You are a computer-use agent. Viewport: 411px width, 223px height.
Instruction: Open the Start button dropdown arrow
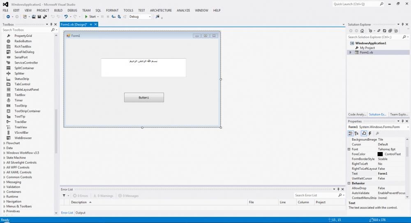click(x=98, y=17)
